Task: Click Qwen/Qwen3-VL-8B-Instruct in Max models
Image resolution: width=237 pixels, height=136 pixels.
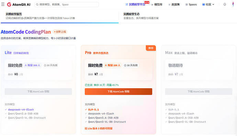Action: [x=187, y=122]
